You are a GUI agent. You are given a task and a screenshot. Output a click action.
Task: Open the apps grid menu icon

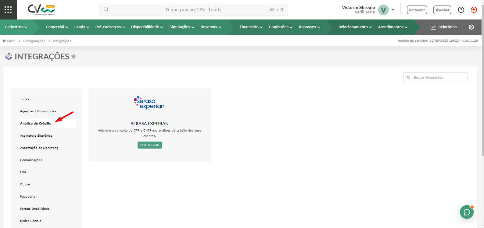[x=8, y=10]
